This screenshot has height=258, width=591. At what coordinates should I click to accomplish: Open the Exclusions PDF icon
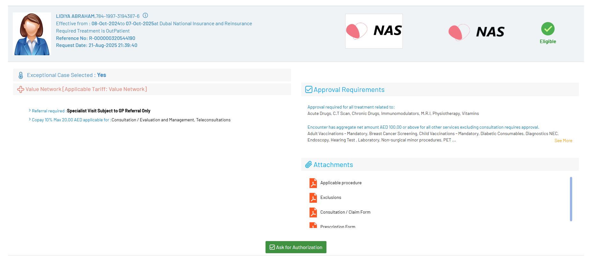[x=313, y=198]
